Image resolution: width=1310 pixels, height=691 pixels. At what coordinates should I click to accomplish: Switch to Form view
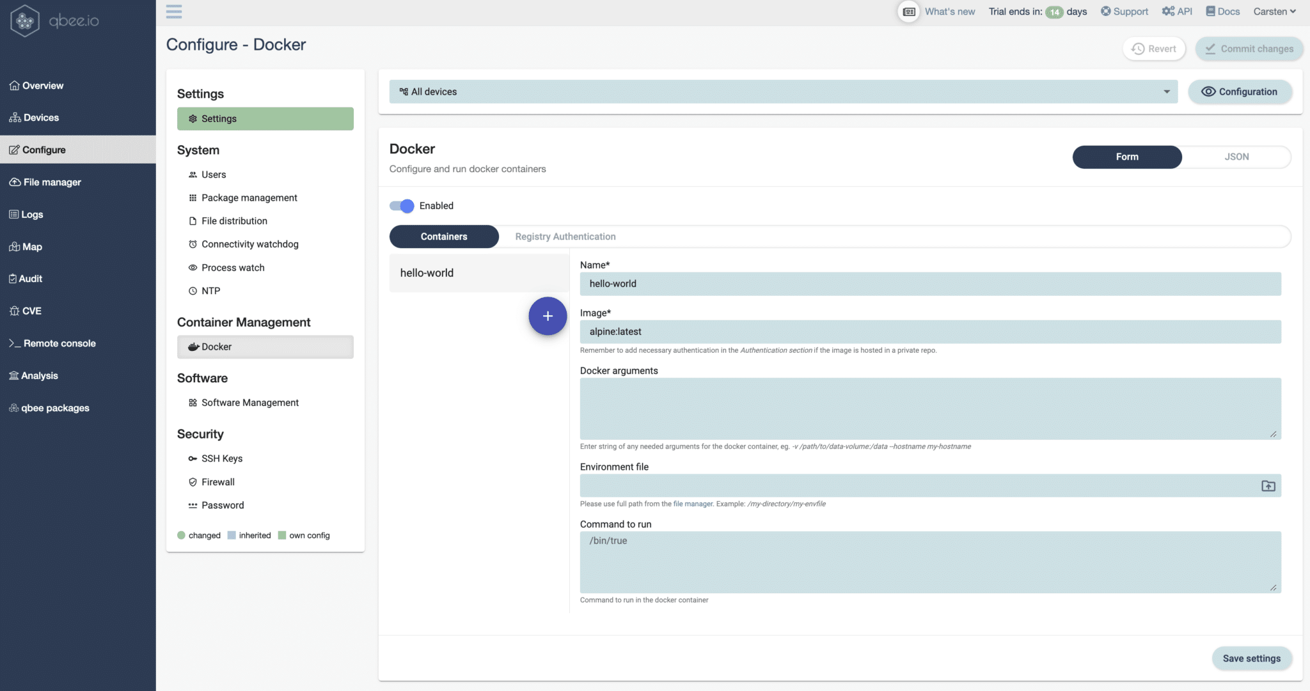[x=1127, y=157]
